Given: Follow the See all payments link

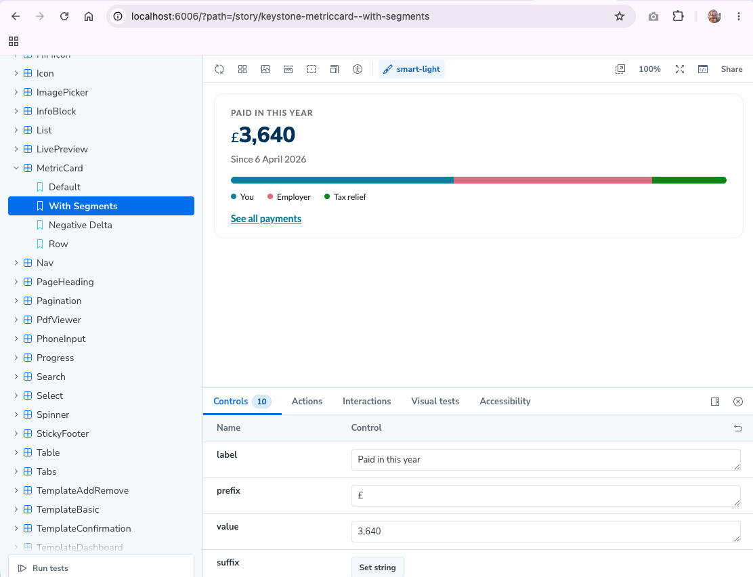Looking at the screenshot, I should [266, 219].
